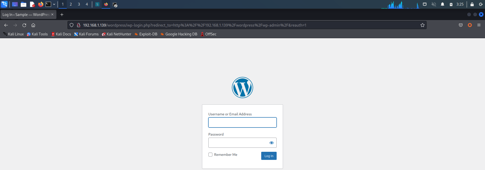Open the Kali Forums bookmark
The width and height of the screenshot is (485, 170).
[x=86, y=34]
